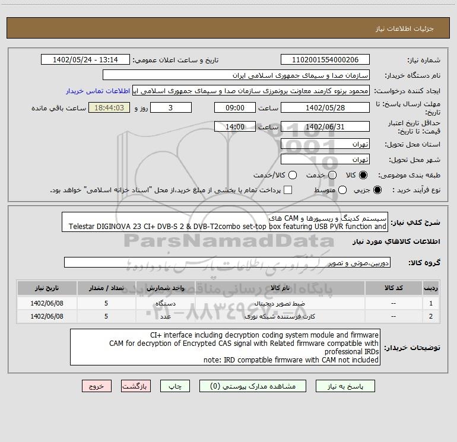This screenshot has height=442, width=457.
Task: Click the price validity date 1402/06/31 field
Action: click(325, 126)
